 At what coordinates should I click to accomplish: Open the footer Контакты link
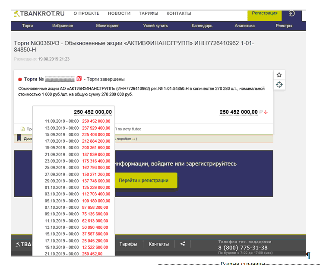point(159,244)
